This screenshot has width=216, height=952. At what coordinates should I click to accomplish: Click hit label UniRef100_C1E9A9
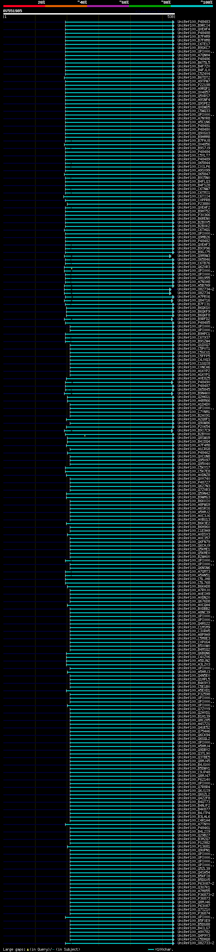tap(194, 531)
